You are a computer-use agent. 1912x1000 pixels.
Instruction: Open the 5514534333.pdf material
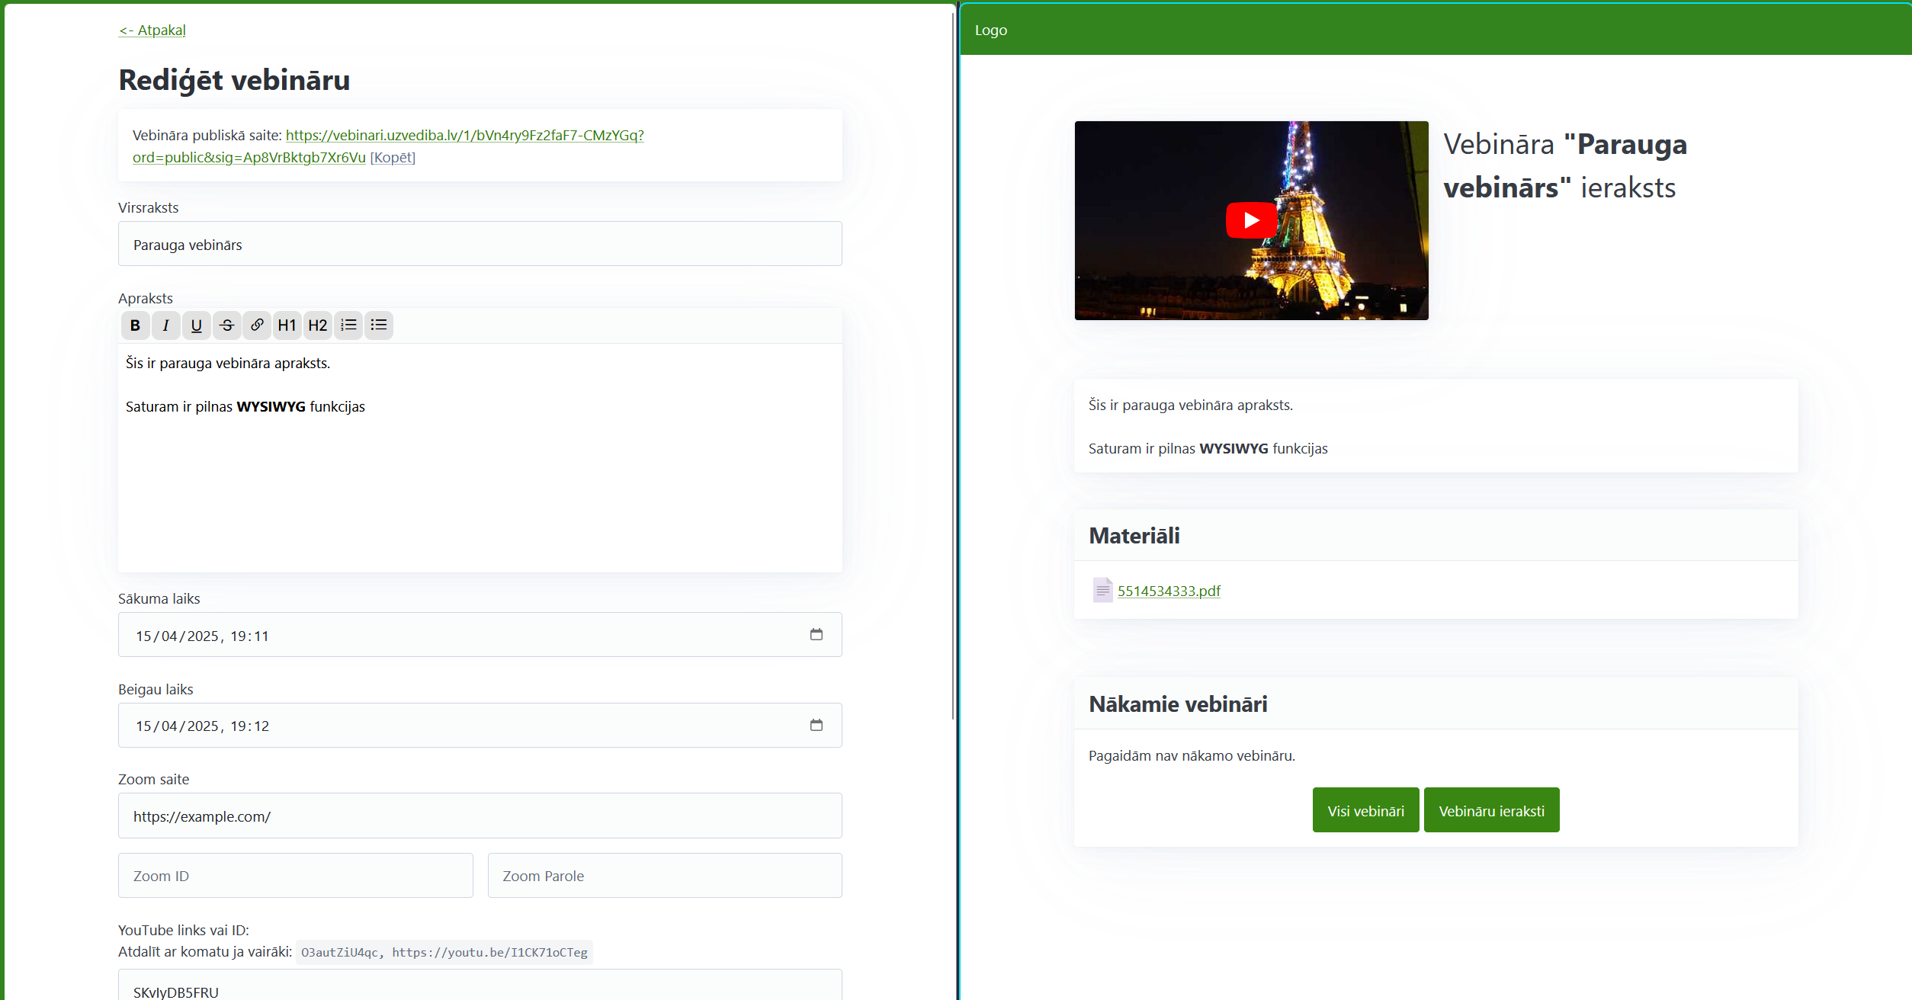1169,591
